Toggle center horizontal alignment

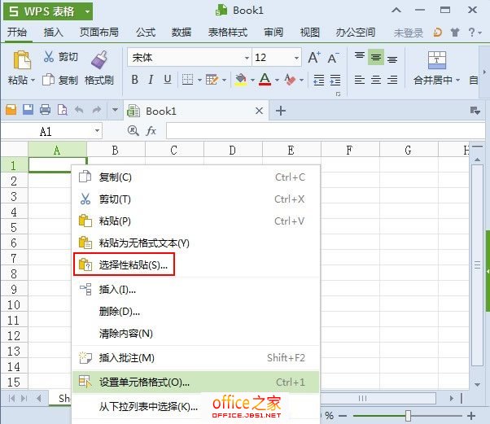[376, 80]
